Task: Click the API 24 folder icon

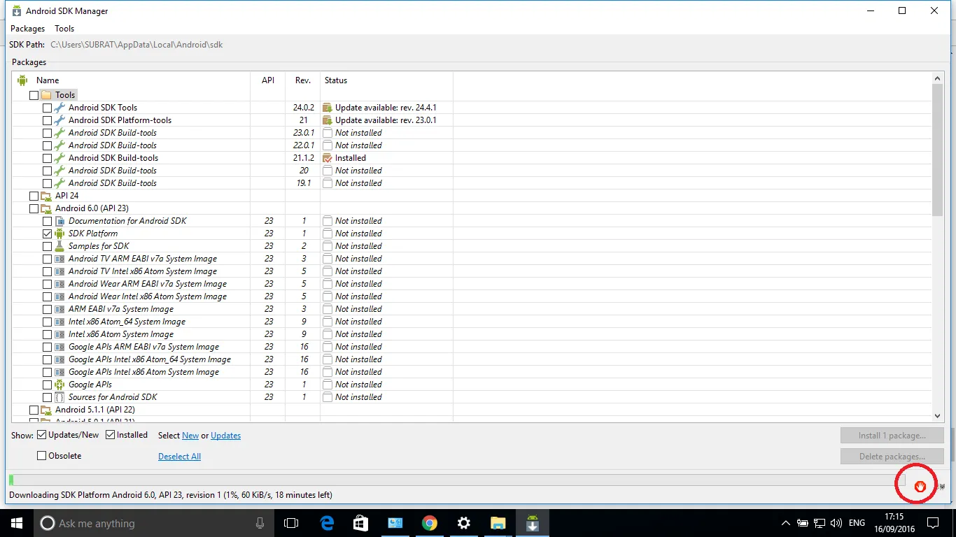Action: pos(46,196)
